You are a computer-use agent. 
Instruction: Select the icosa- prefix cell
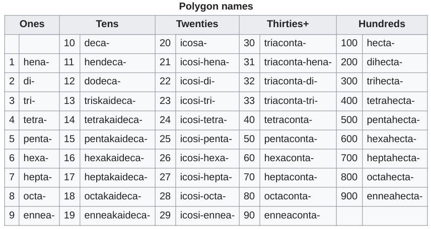[x=193, y=43]
